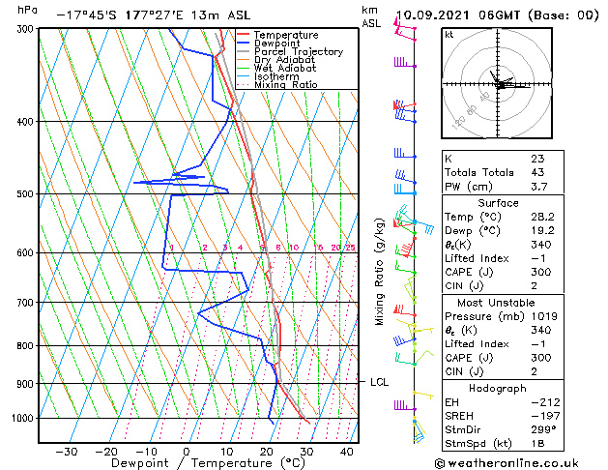The image size is (608, 470).
Task: Select the 'Isotherm' legend label
Action: [276, 76]
